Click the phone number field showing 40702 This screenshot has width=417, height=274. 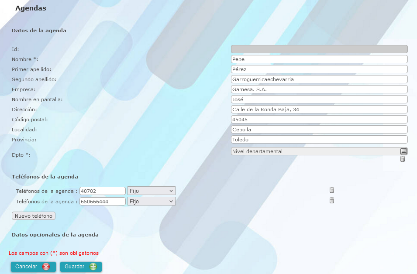pyautogui.click(x=102, y=191)
